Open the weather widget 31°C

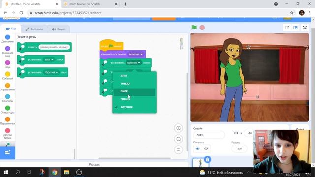point(221,173)
